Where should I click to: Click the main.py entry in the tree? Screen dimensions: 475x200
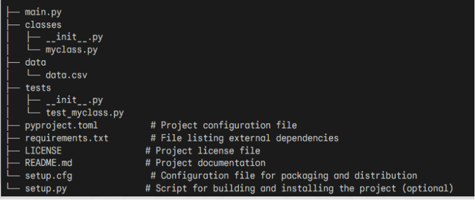click(x=43, y=13)
